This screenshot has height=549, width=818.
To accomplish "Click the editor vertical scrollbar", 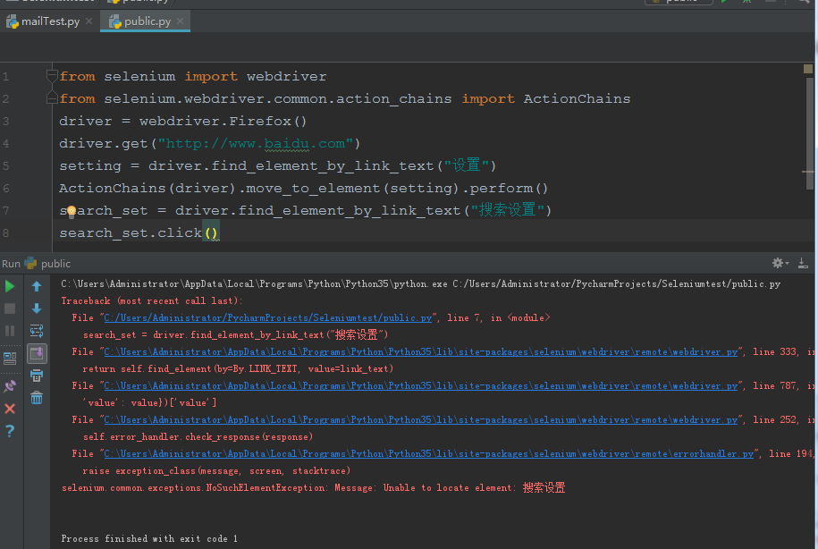I will [810, 133].
